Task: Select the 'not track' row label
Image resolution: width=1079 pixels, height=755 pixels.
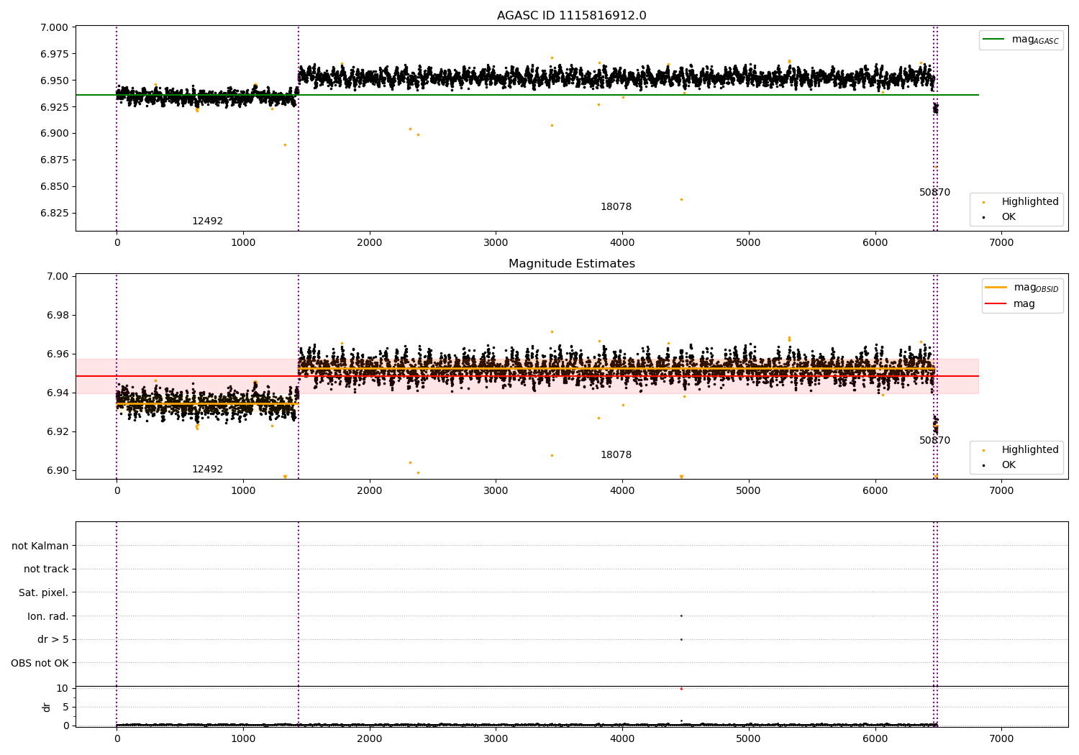Action: pos(46,569)
